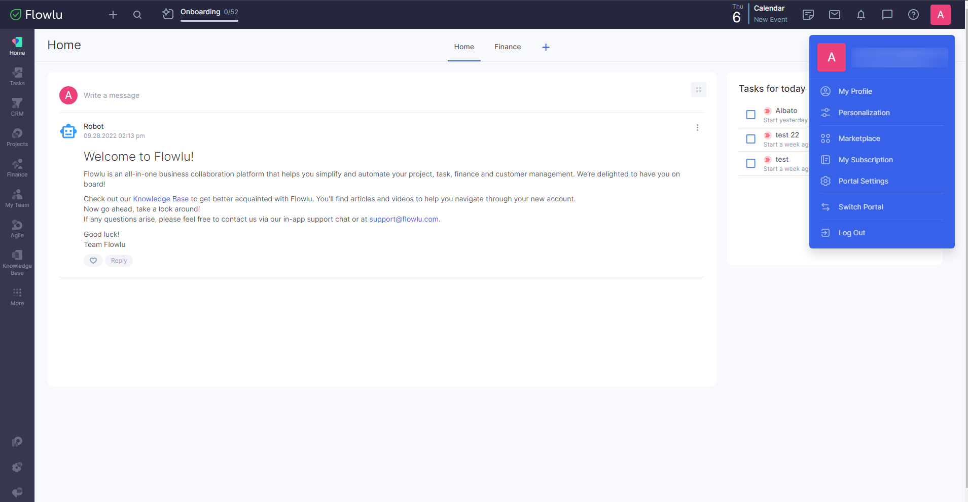The width and height of the screenshot is (968, 502).
Task: Click the megaphone icon at sidebar bottom
Action: coord(17,492)
